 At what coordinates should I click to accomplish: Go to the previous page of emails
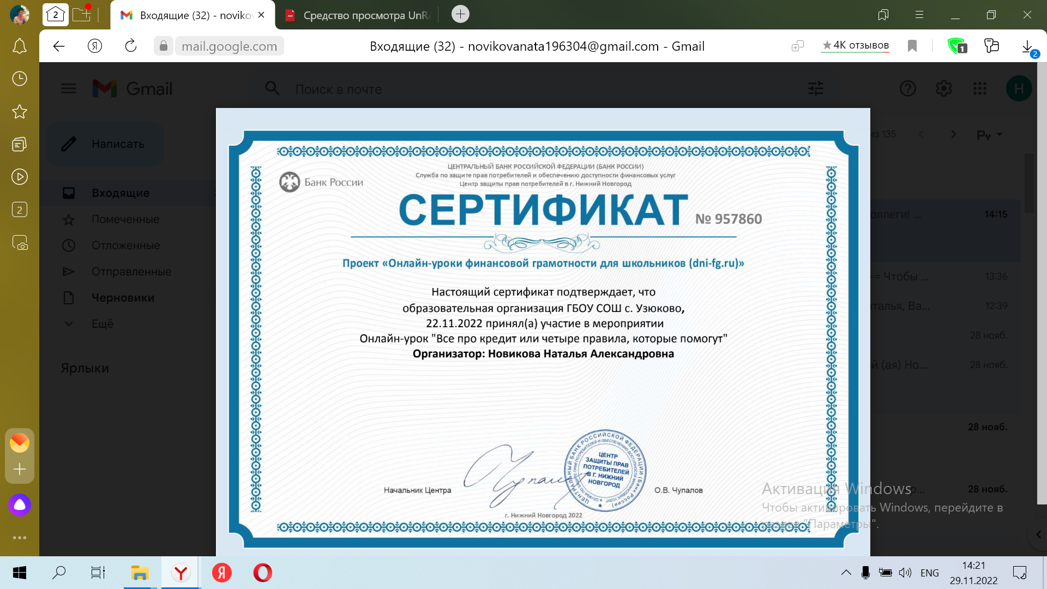922,134
